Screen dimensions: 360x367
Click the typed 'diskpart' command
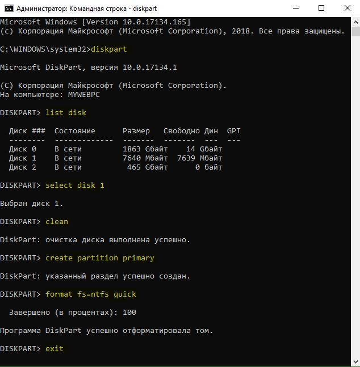pyautogui.click(x=109, y=49)
